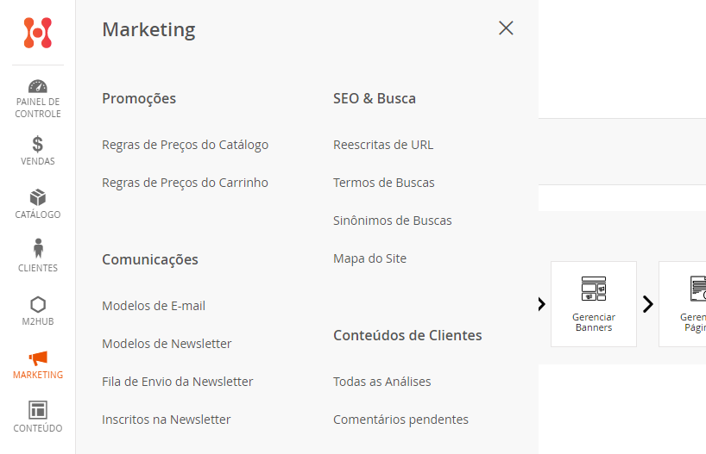Open Fila de Envio da Newsletter
Viewport: 706px width, 454px height.
tap(177, 382)
